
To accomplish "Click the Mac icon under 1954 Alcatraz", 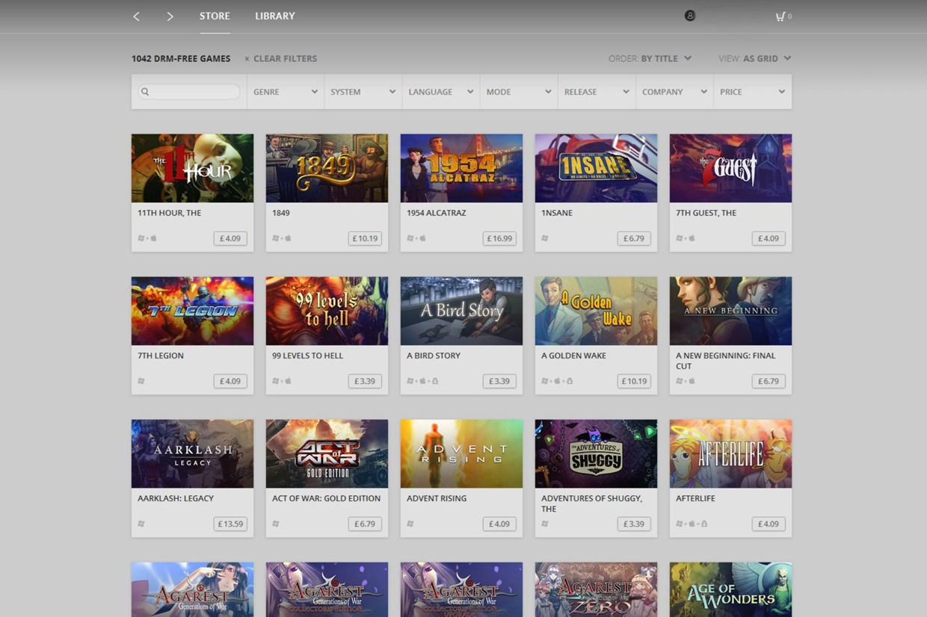I will [422, 238].
